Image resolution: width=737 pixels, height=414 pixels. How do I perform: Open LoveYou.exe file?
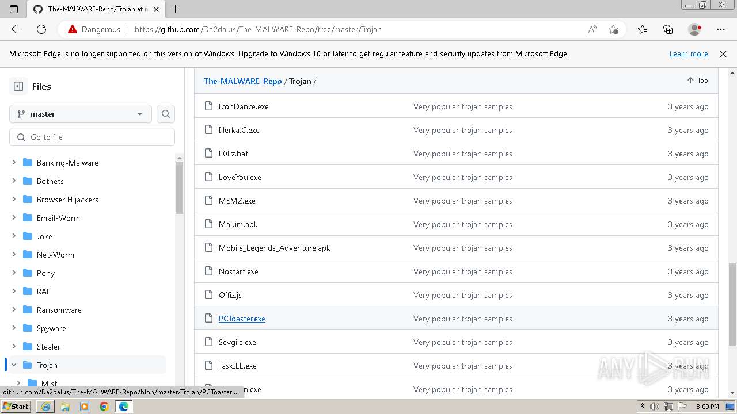coord(240,177)
